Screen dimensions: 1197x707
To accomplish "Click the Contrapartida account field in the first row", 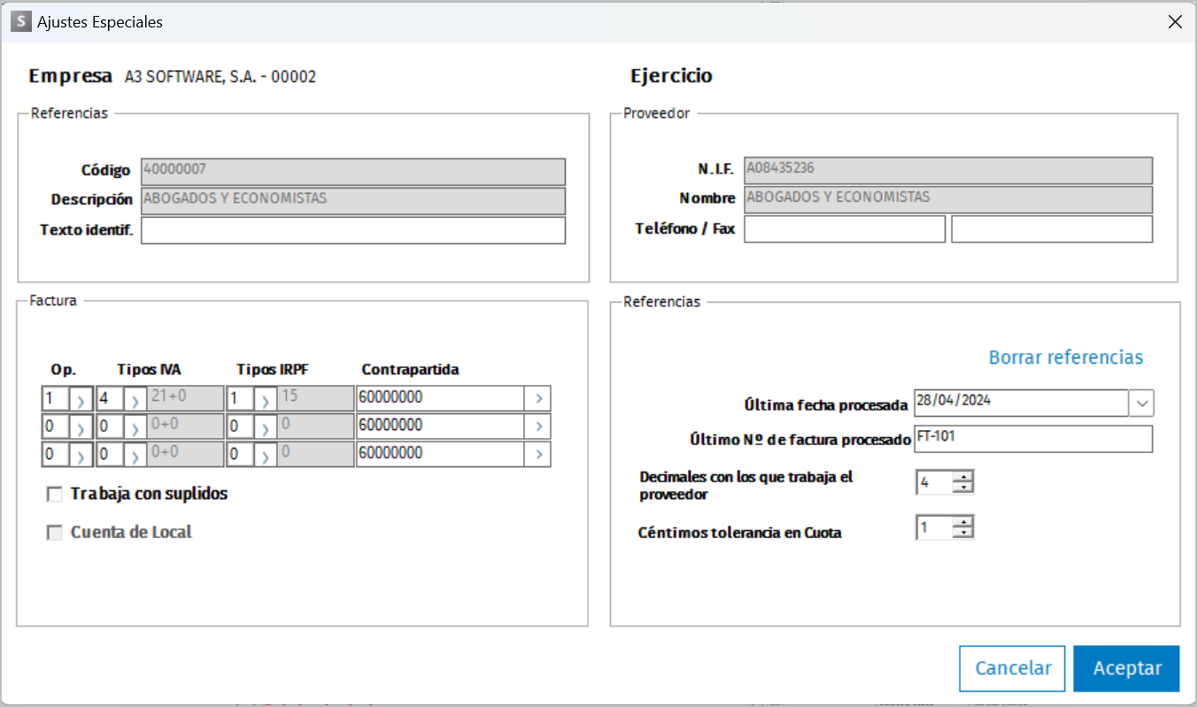I will point(441,399).
